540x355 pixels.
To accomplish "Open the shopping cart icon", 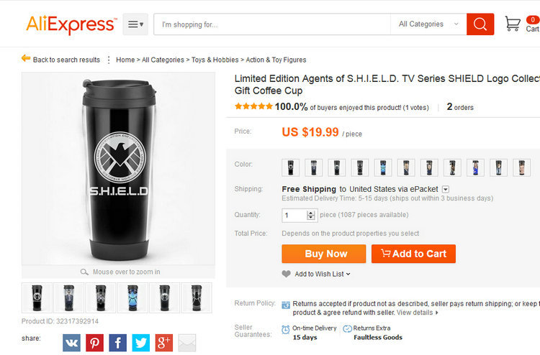I will tap(513, 24).
